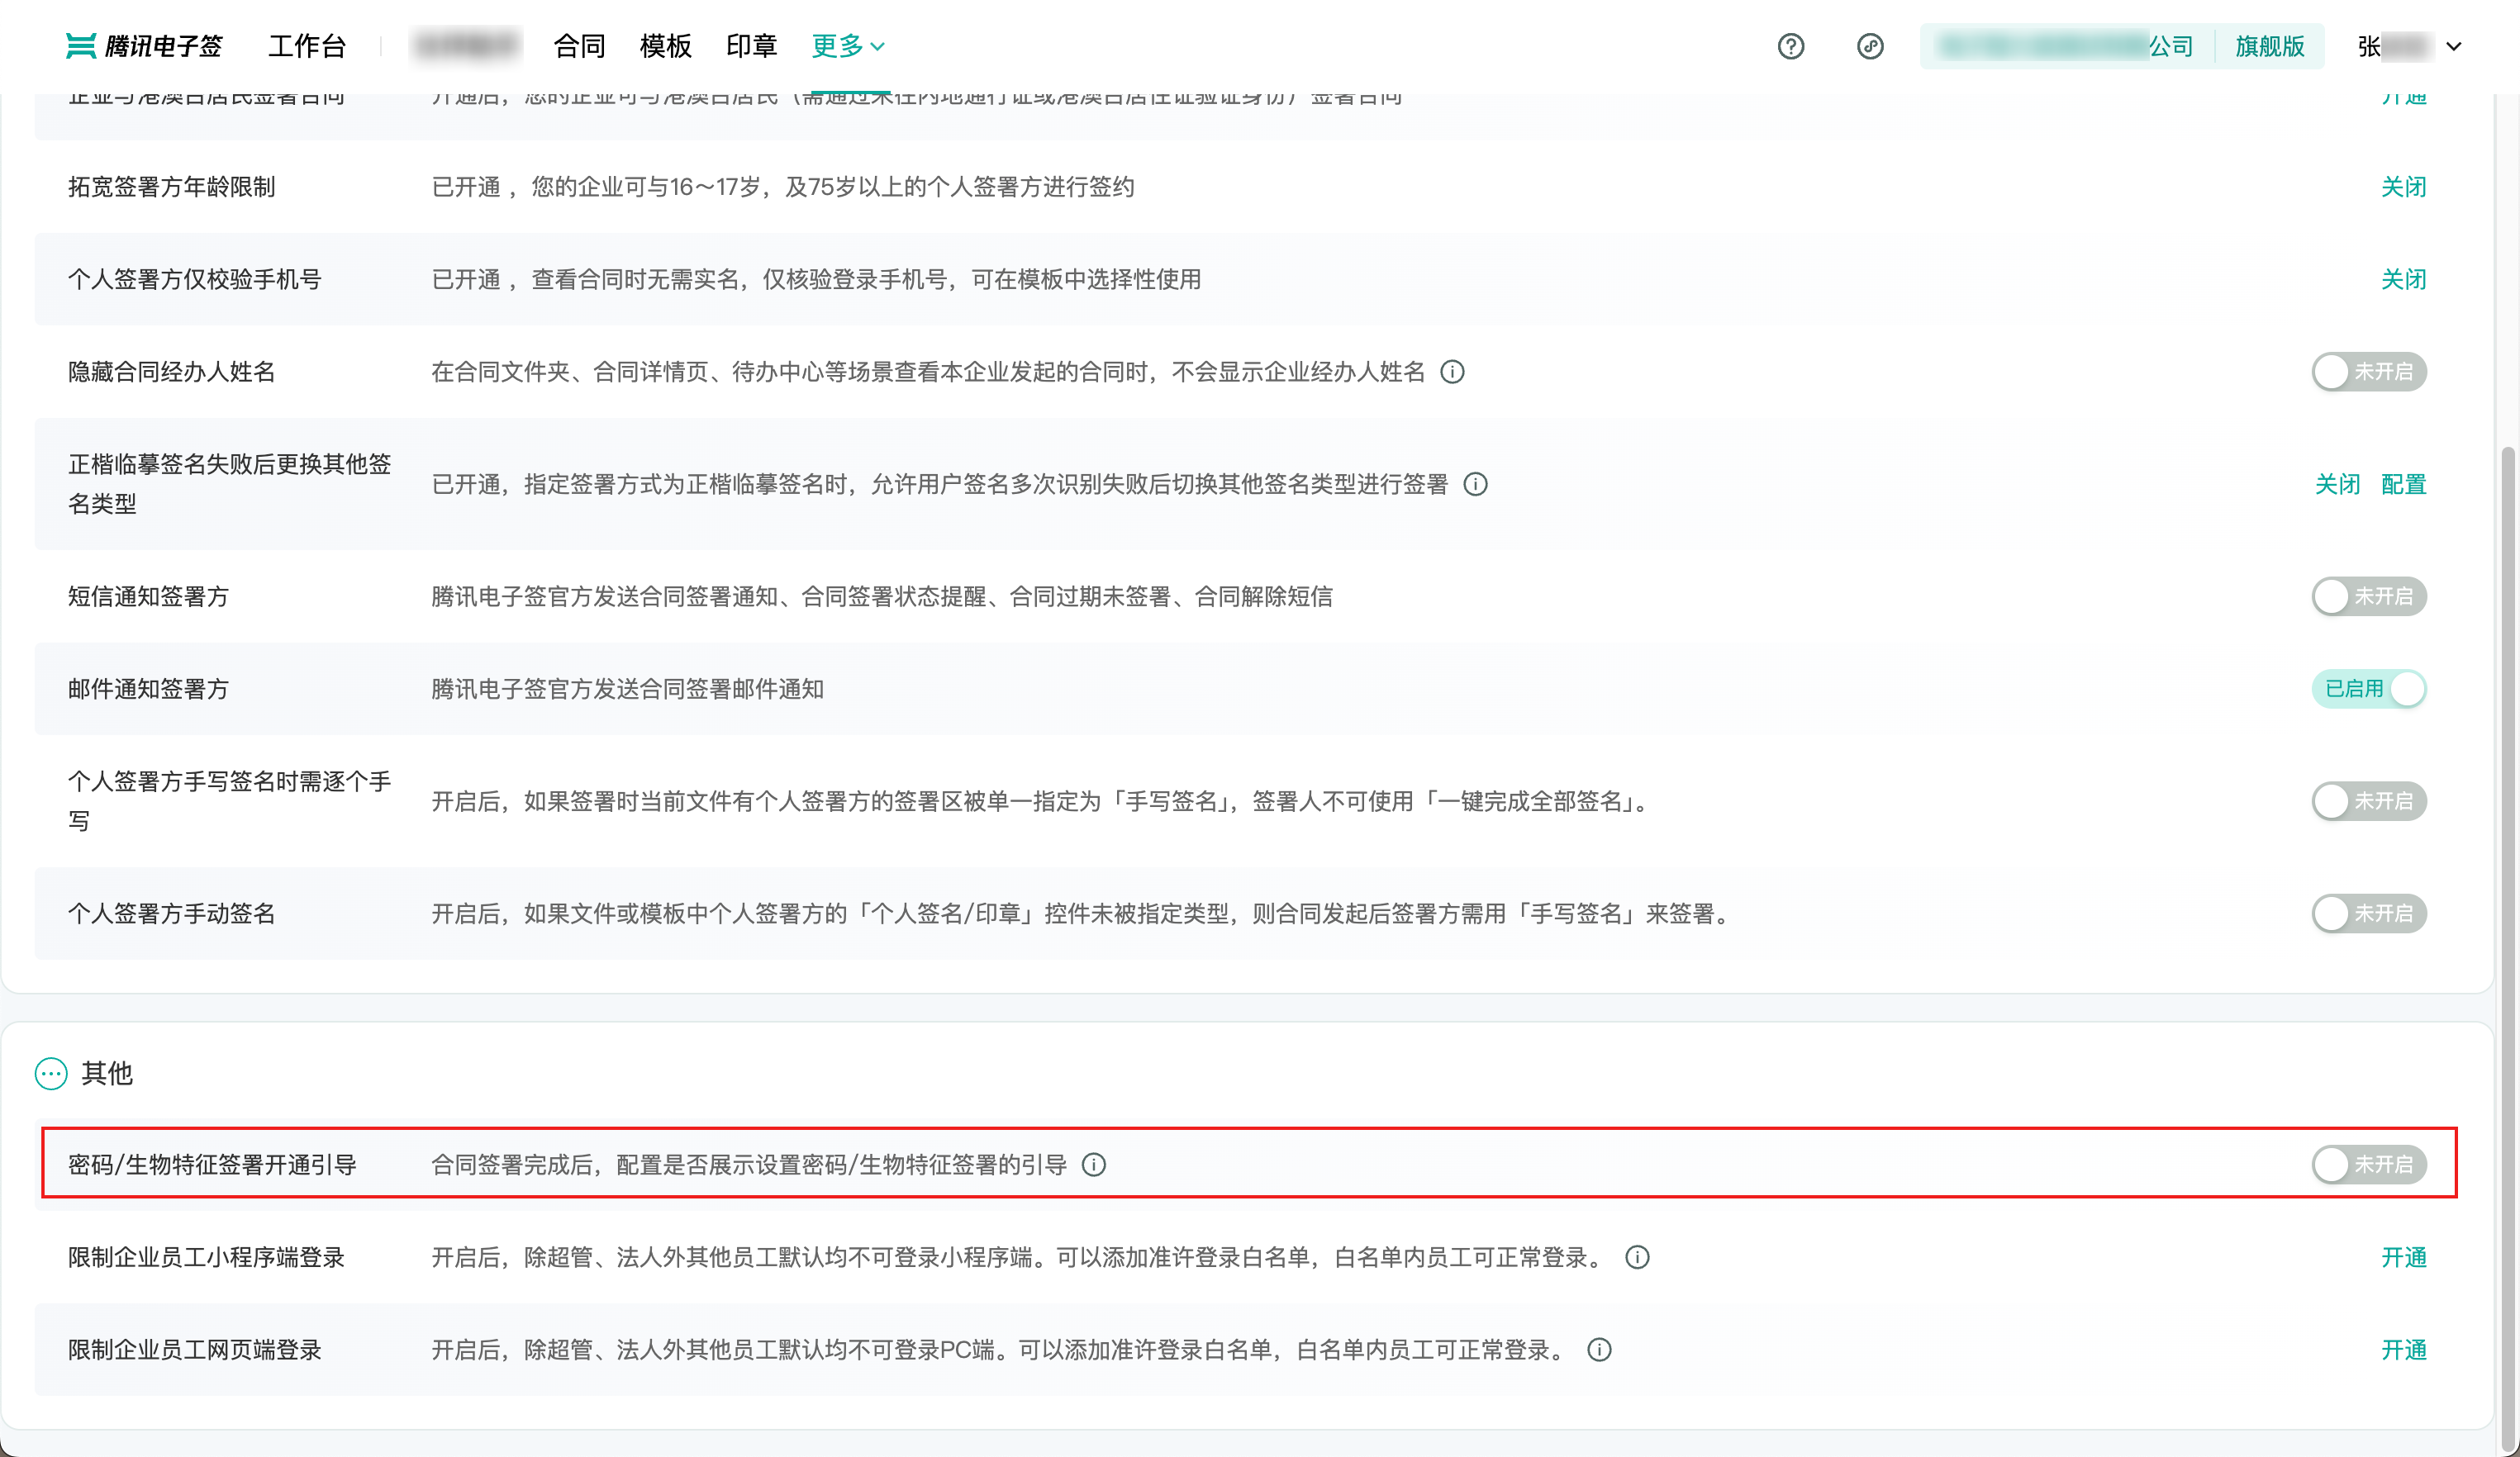Image resolution: width=2520 pixels, height=1457 pixels.
Task: Click the 个人签署方仅校验手机号 label
Action: coord(195,279)
